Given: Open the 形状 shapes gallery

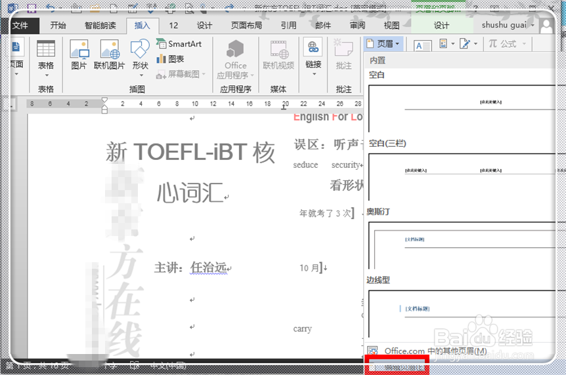Looking at the screenshot, I should (x=141, y=58).
